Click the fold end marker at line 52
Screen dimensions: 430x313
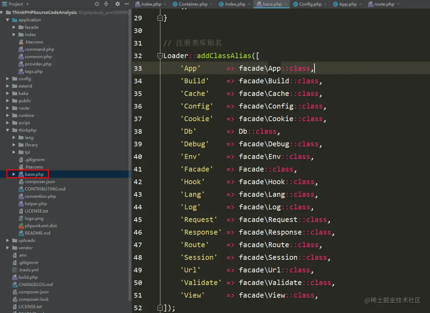(x=160, y=308)
